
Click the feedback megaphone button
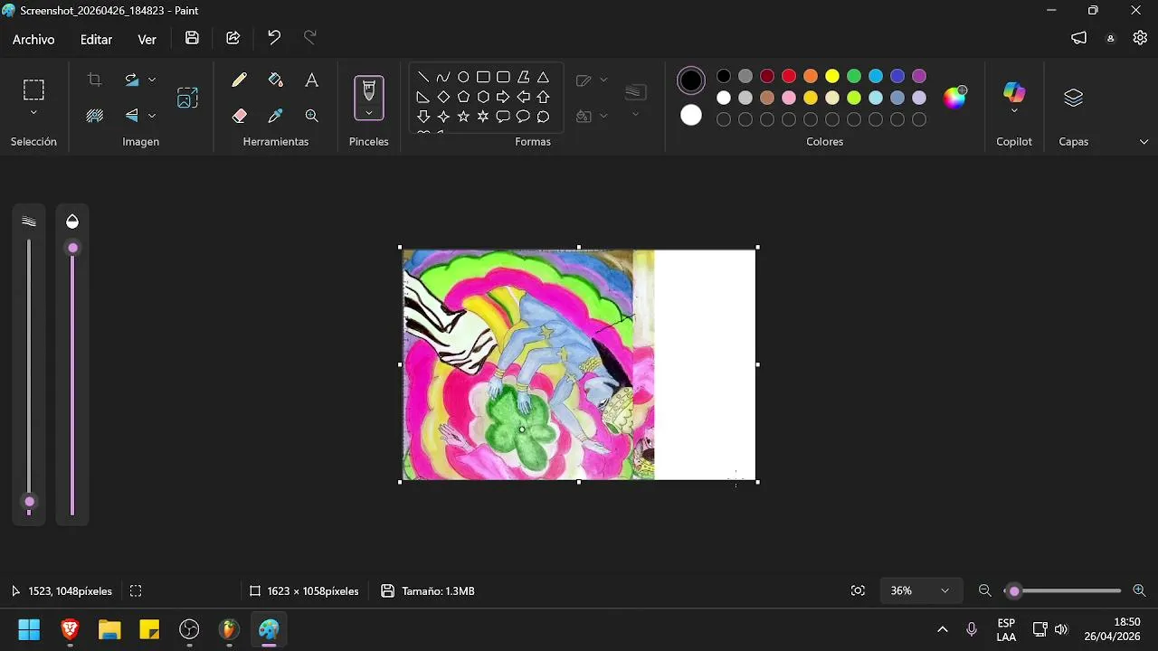(1078, 38)
